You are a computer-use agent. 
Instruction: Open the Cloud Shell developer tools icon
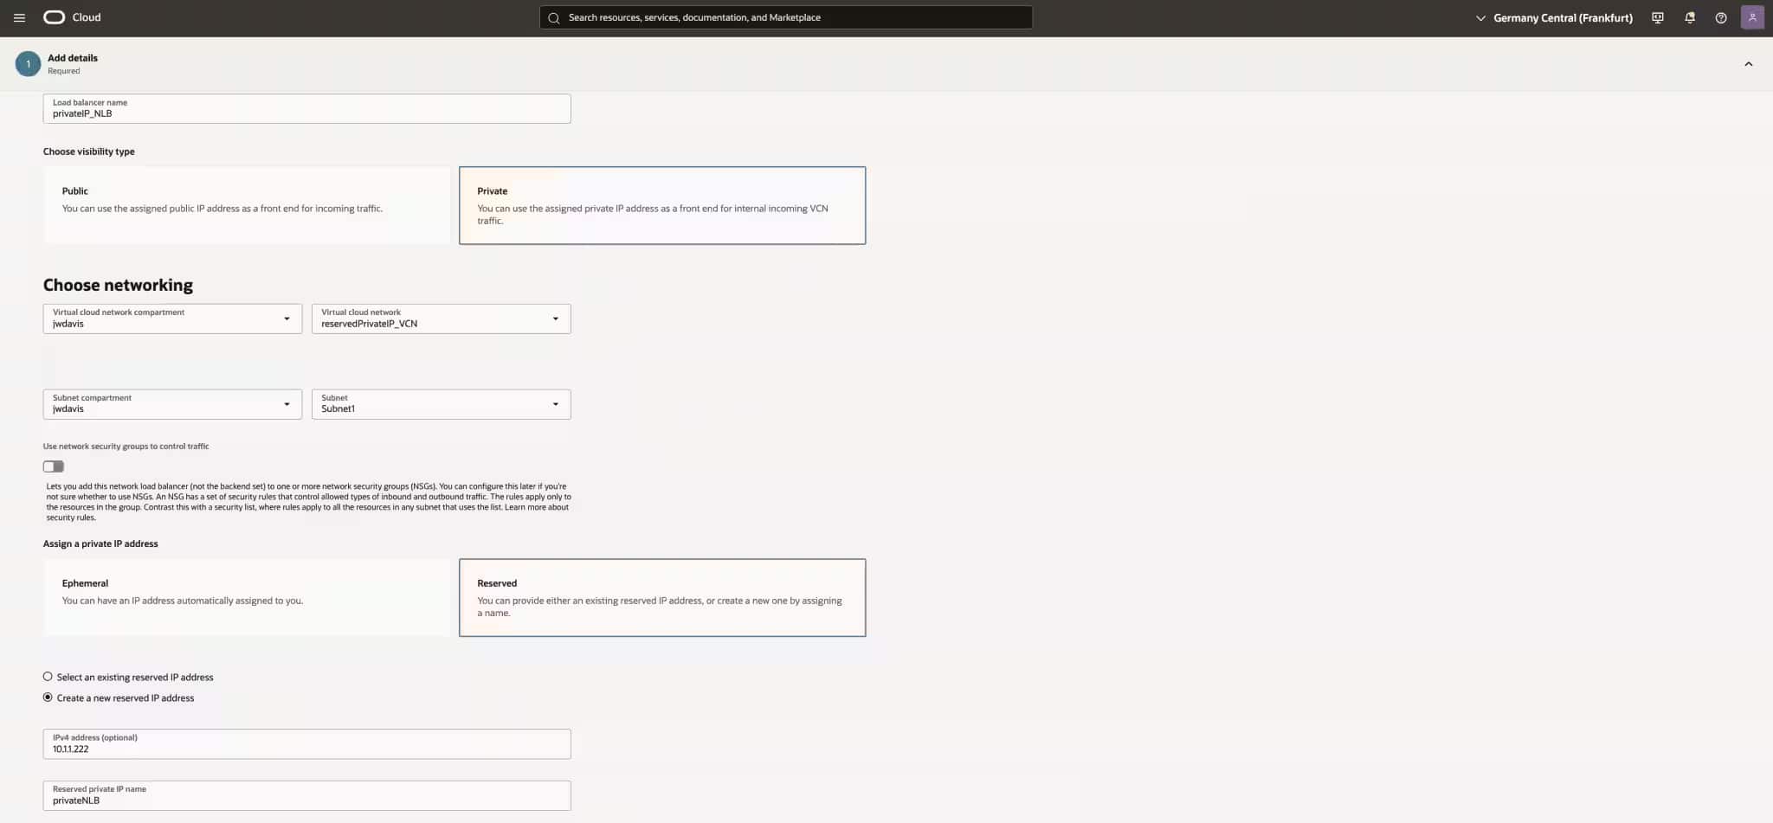pyautogui.click(x=1657, y=17)
